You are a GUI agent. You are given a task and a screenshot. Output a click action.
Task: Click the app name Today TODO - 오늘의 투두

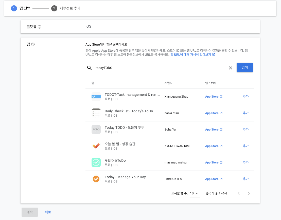(125, 127)
